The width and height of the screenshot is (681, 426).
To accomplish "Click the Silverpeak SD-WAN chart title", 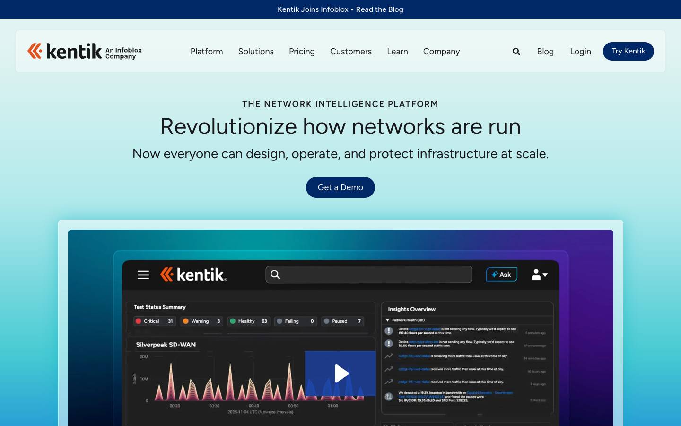I will 166,345.
